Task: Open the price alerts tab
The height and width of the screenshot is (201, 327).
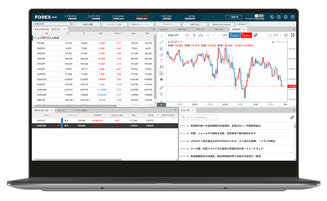Action: pyautogui.click(x=80, y=110)
